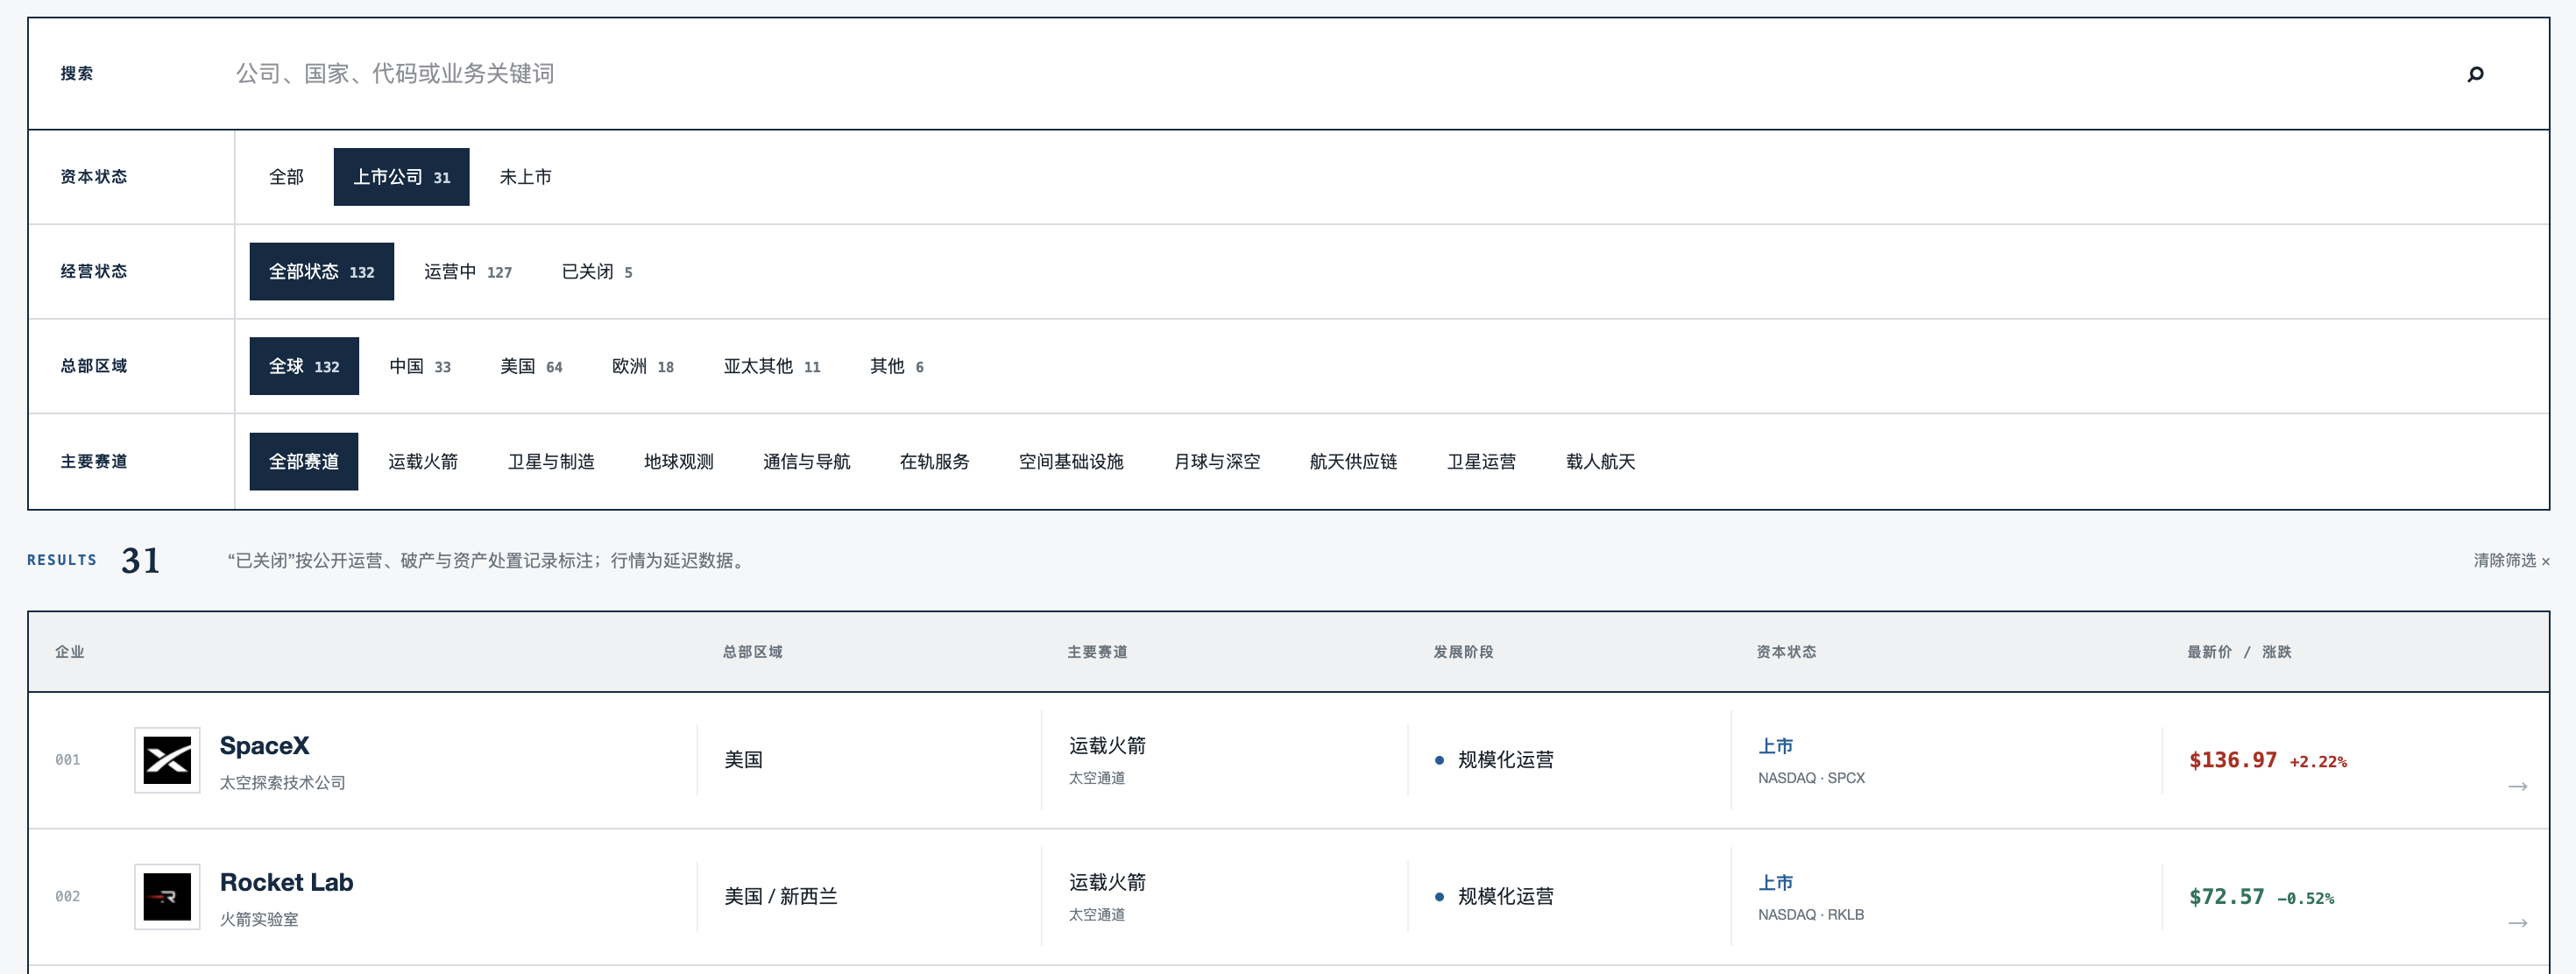Screen dimensions: 2576x974
Task: Filter region by 美国 64
Action: [531, 367]
